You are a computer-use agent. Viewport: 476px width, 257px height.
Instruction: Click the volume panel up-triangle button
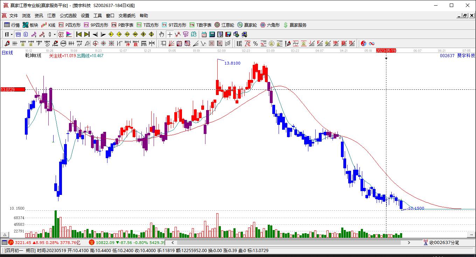coord(5,235)
